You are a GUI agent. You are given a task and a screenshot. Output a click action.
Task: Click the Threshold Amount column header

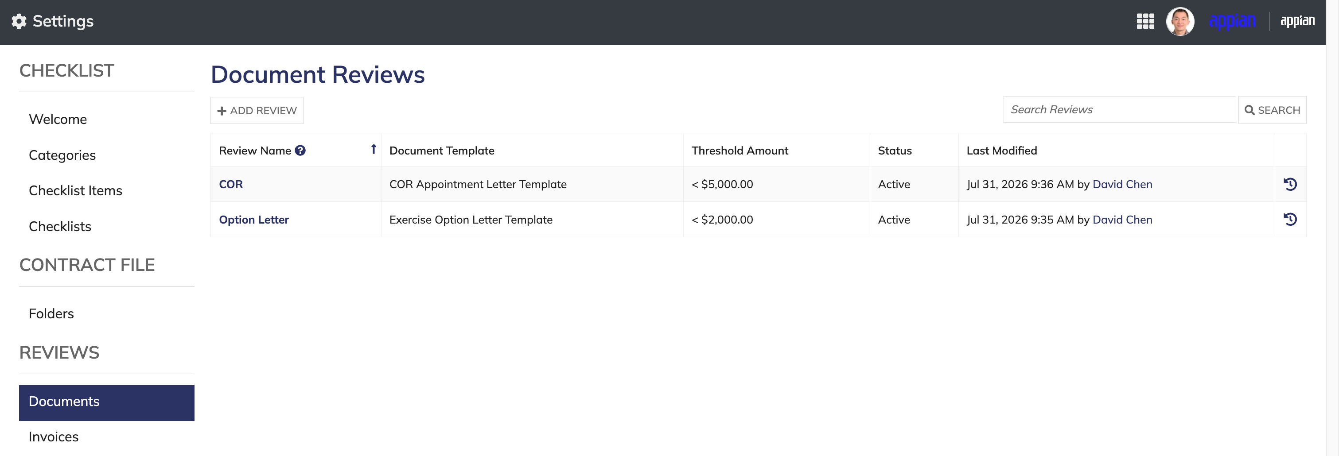coord(740,151)
